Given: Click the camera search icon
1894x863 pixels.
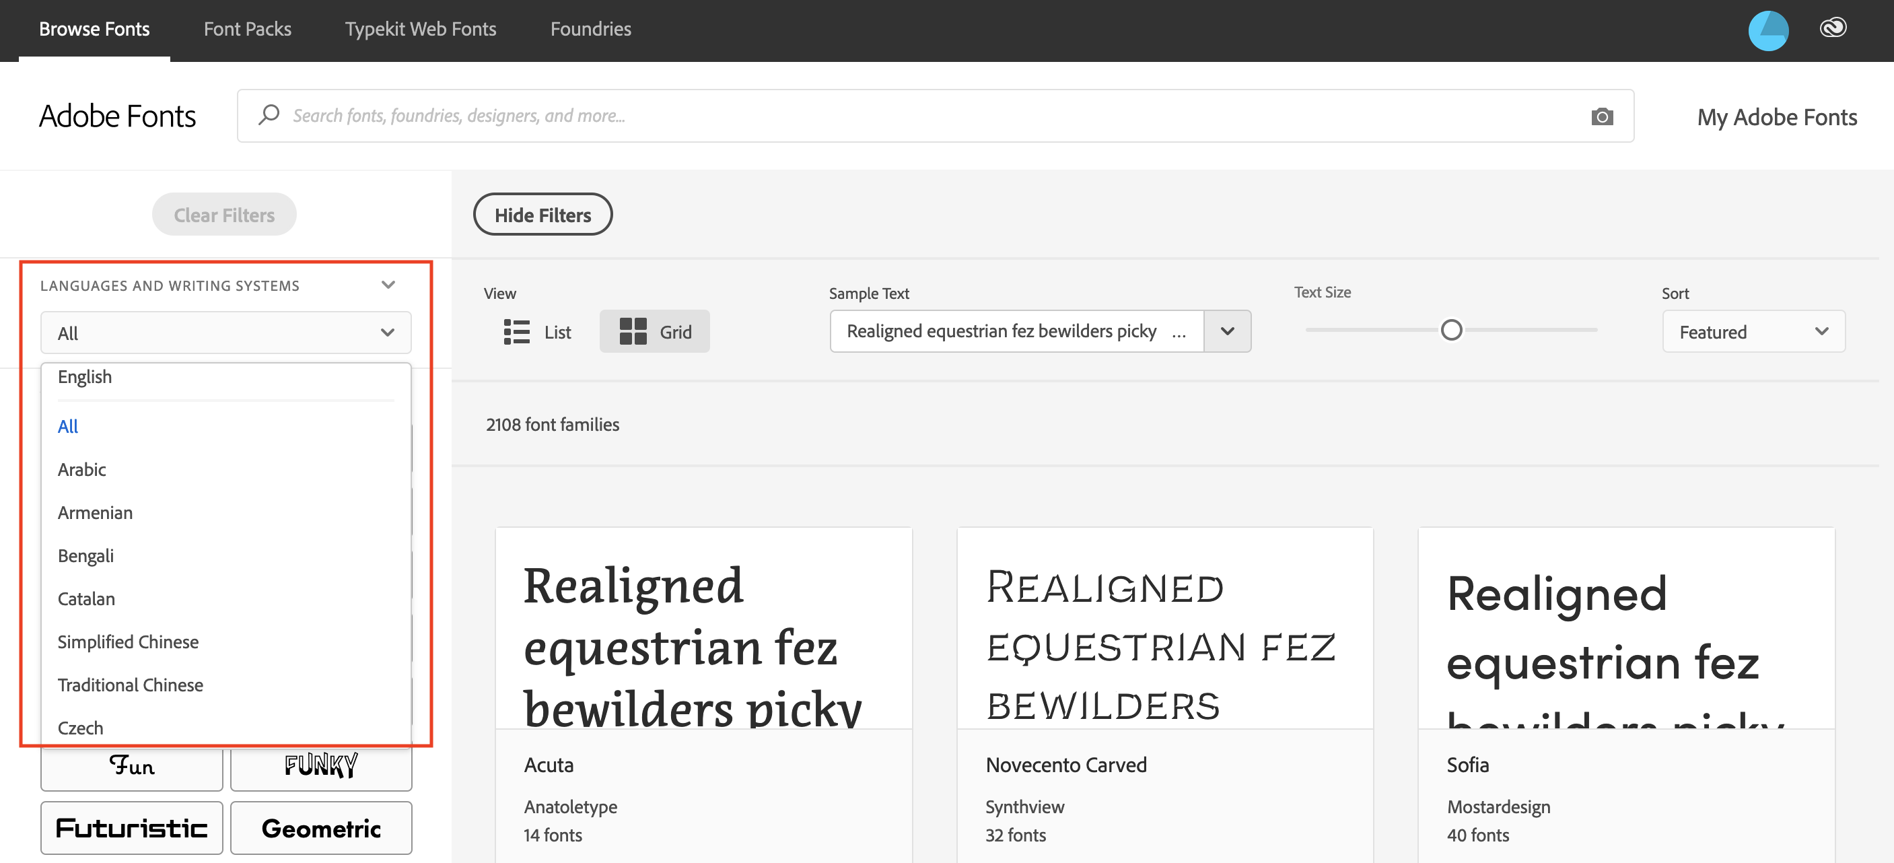Looking at the screenshot, I should coord(1599,116).
